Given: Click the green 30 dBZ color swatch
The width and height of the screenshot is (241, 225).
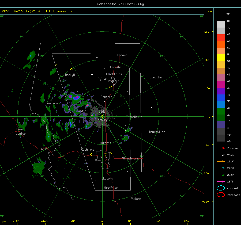Looking at the screenshot, I should (221, 111).
